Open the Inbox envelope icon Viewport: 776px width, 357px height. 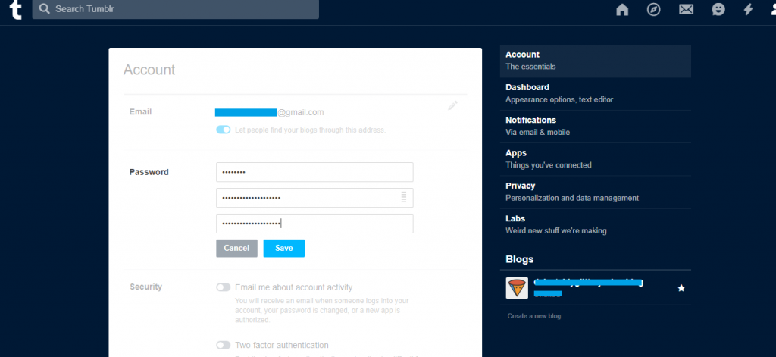click(x=686, y=10)
